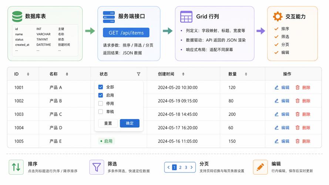Click the green 启用 status tag in row 1005

tap(107, 141)
